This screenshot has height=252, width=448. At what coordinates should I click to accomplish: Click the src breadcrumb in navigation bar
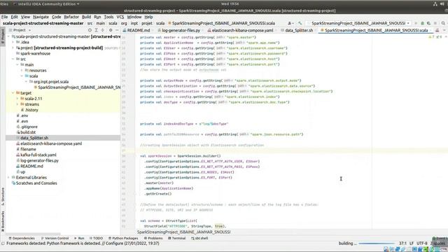(90, 23)
